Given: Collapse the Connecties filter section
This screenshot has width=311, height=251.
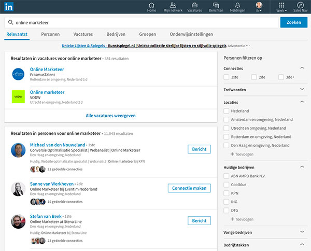Looking at the screenshot, I should coord(302,68).
